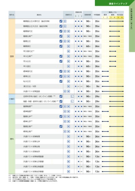Click pencil icon in 難関化学 row
The image size is (135, 191).
pyautogui.click(x=61, y=117)
